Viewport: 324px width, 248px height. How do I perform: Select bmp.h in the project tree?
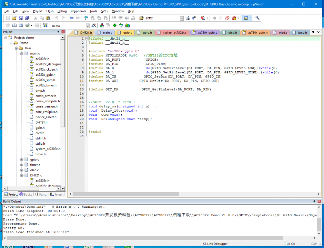coord(40,91)
